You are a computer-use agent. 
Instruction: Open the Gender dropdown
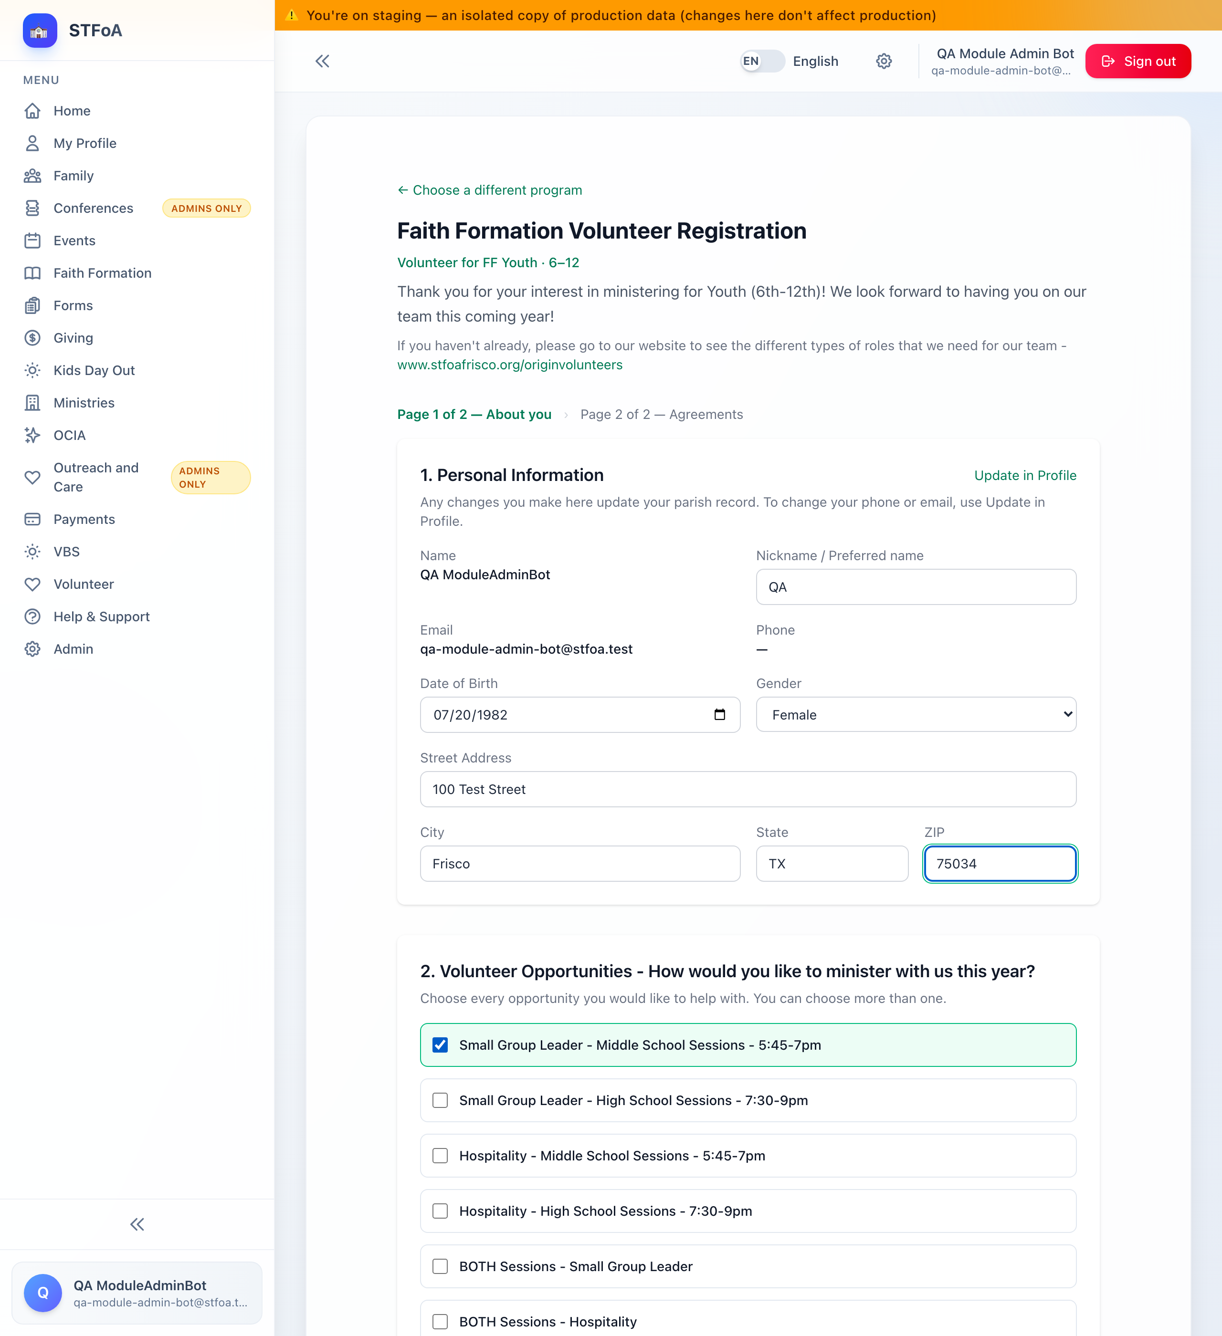coord(916,714)
